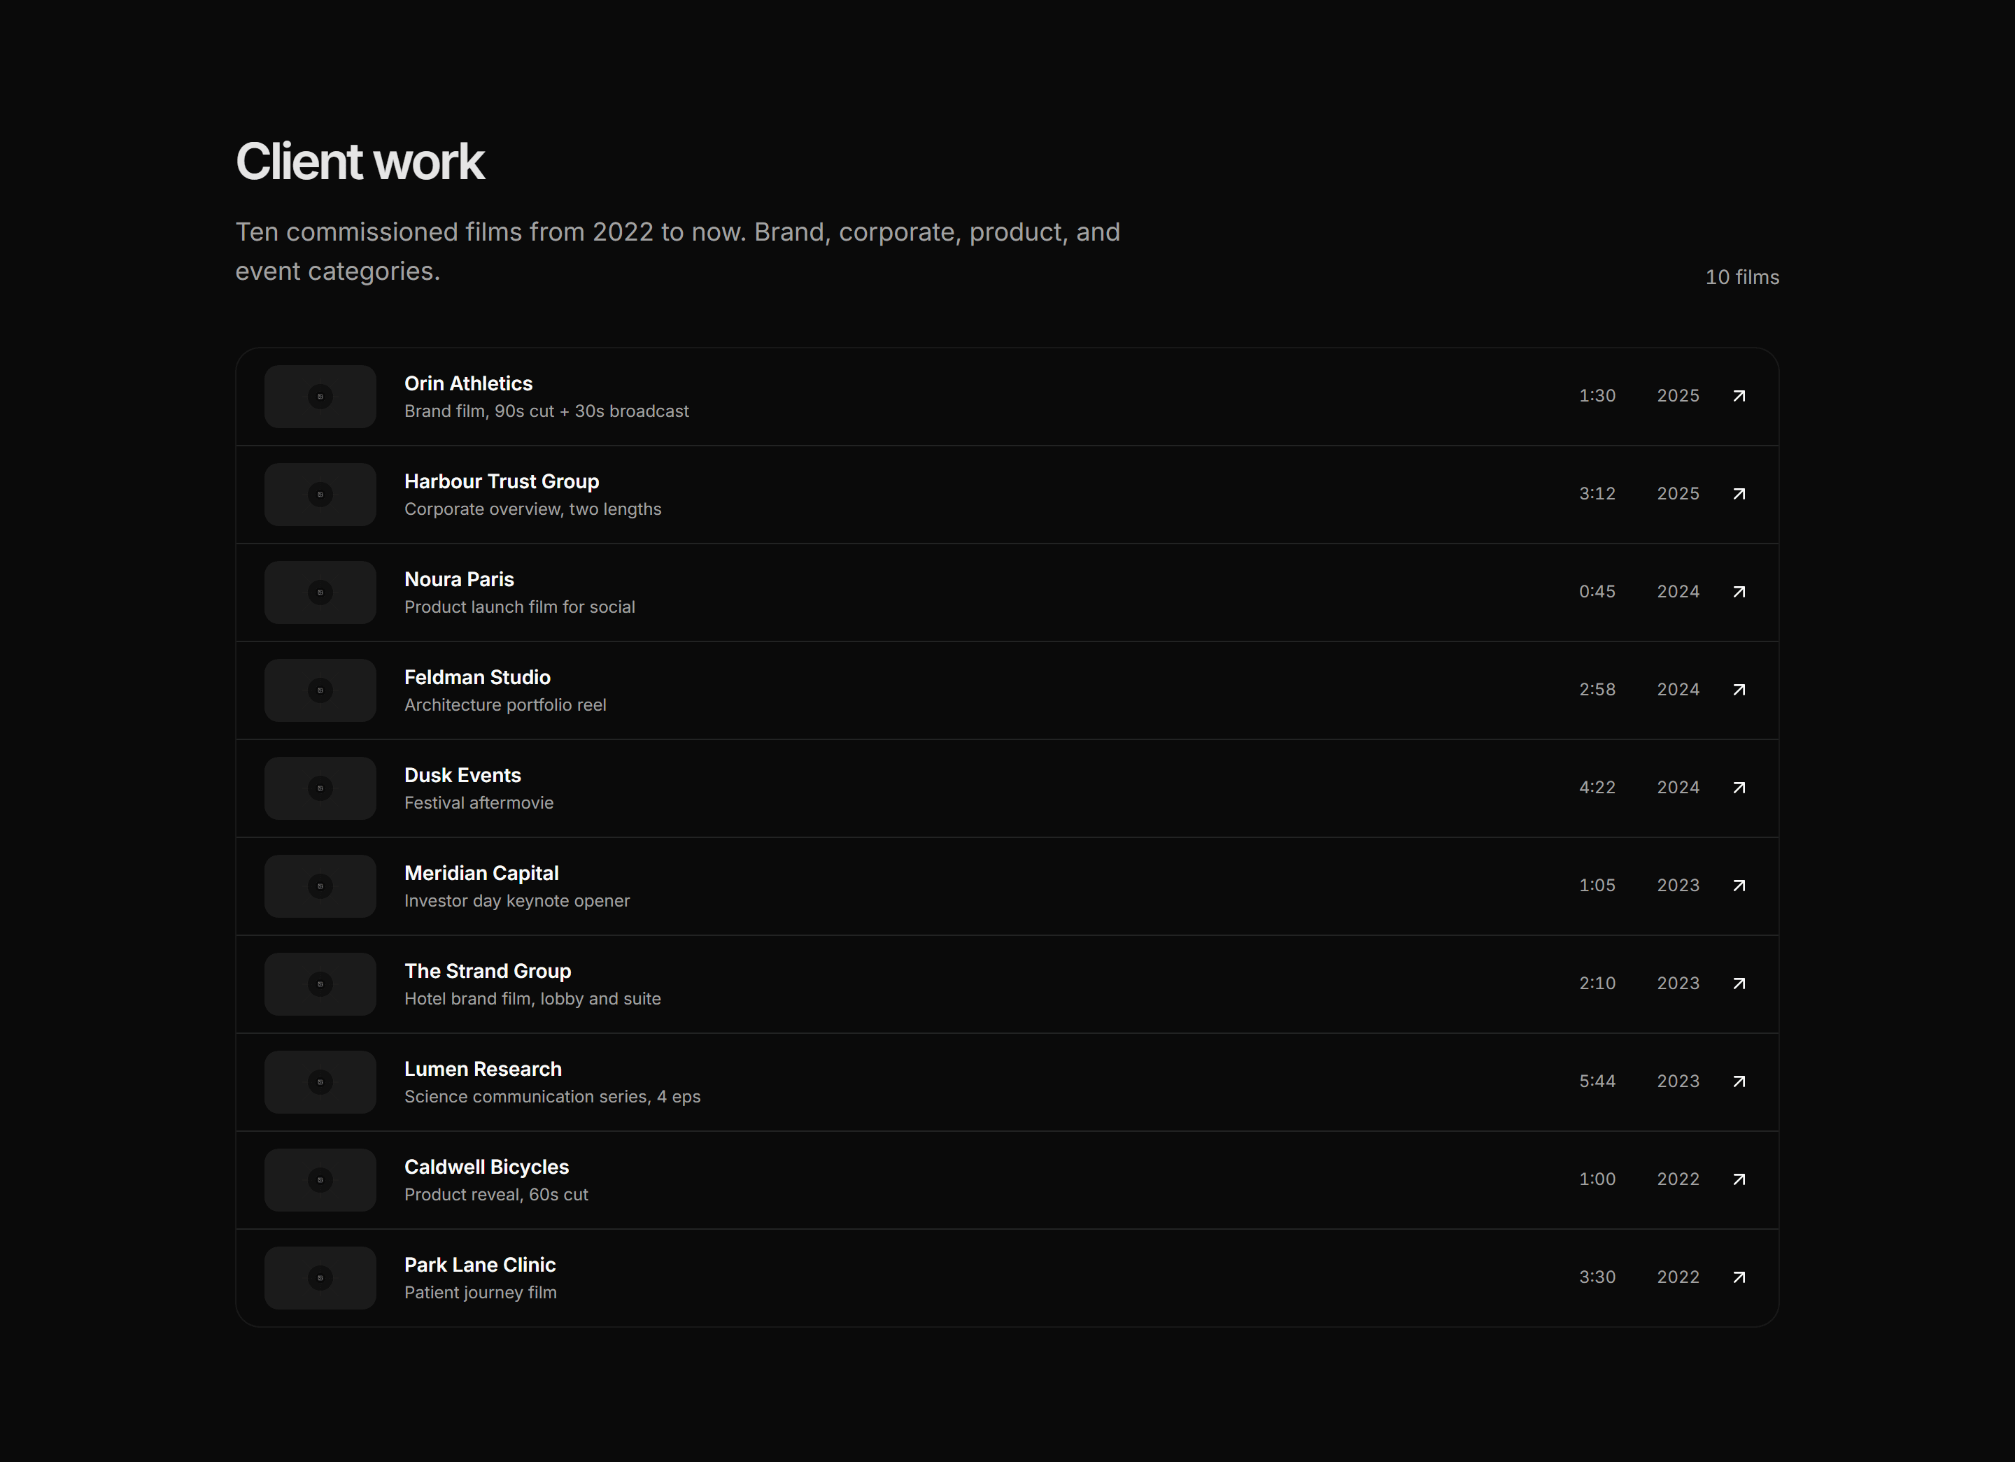
Task: Click the 0:45 duration value
Action: [1597, 592]
